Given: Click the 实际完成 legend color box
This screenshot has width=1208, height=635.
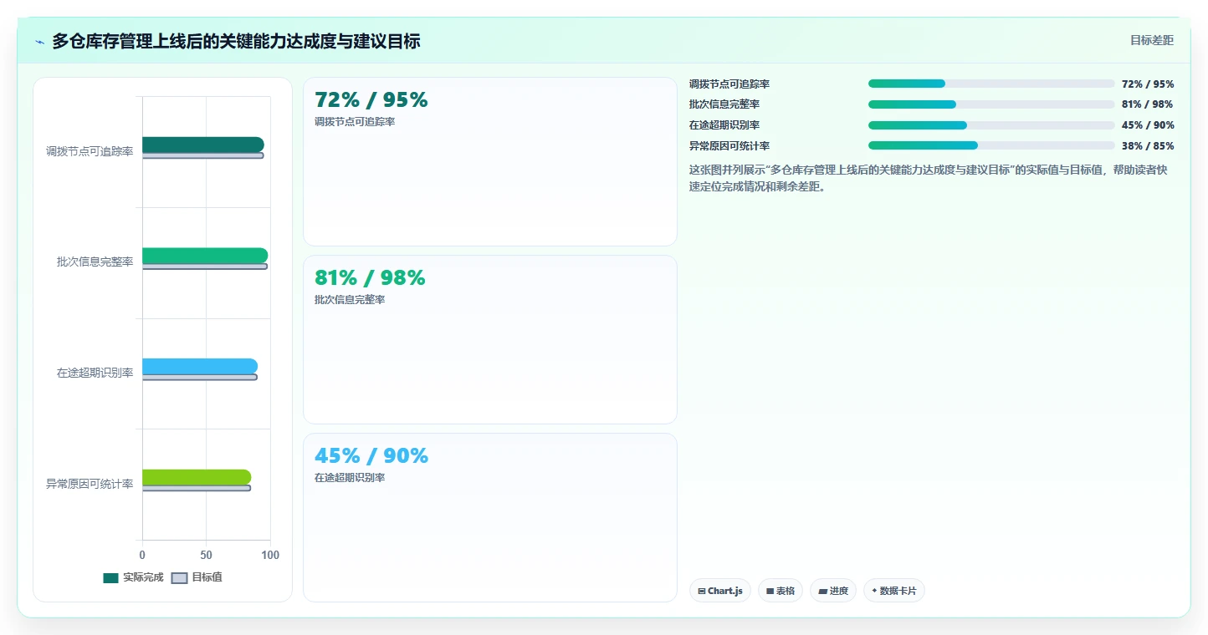Looking at the screenshot, I should [x=110, y=578].
